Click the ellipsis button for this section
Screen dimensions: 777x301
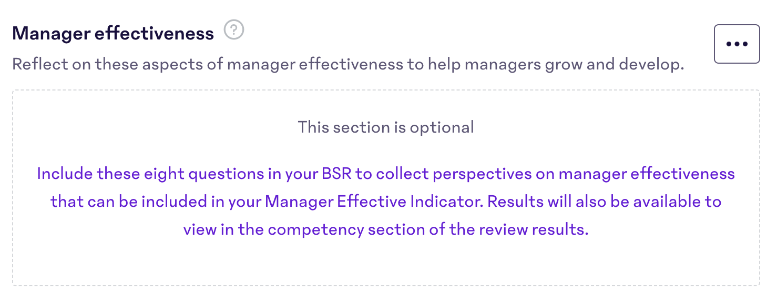click(x=737, y=44)
